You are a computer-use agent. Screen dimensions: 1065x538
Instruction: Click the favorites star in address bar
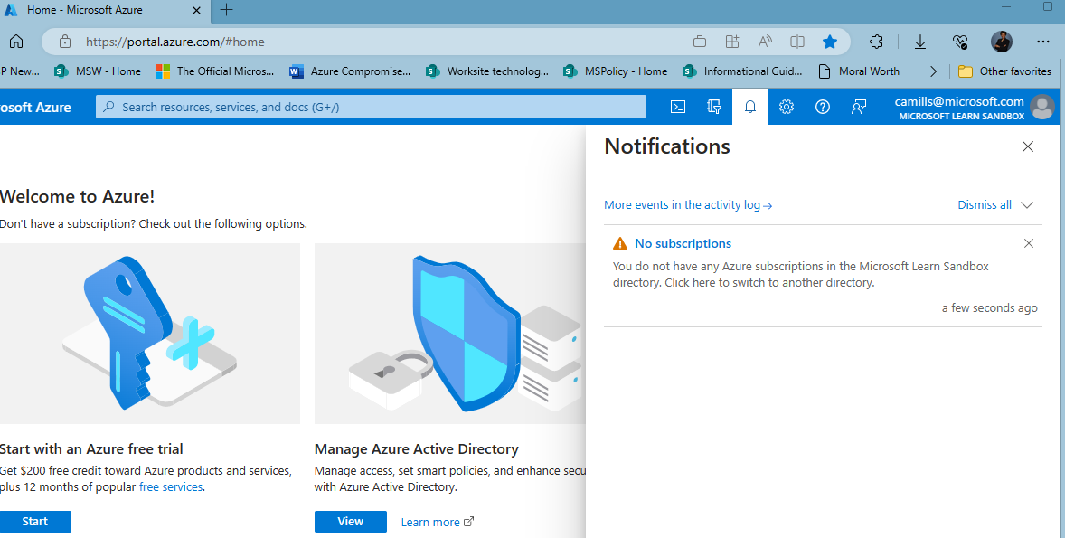[x=829, y=42]
